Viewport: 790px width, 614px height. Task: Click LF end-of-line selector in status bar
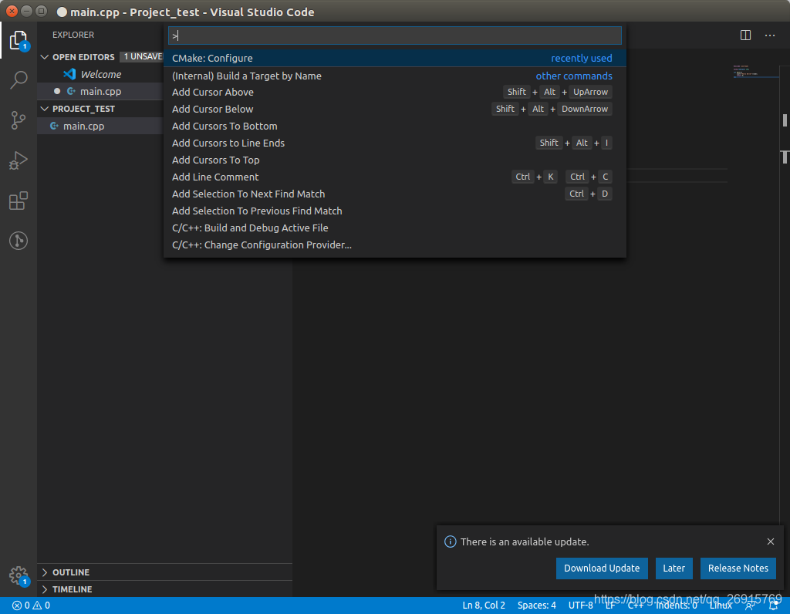coord(610,606)
